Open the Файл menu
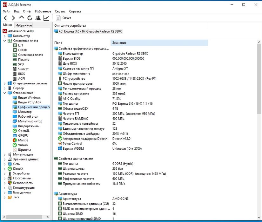 coord(7,11)
